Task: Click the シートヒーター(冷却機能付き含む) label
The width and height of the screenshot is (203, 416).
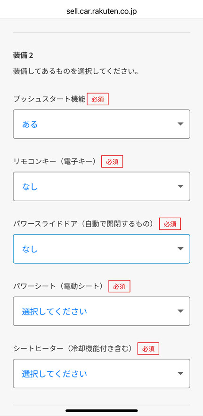Action: pyautogui.click(x=73, y=349)
